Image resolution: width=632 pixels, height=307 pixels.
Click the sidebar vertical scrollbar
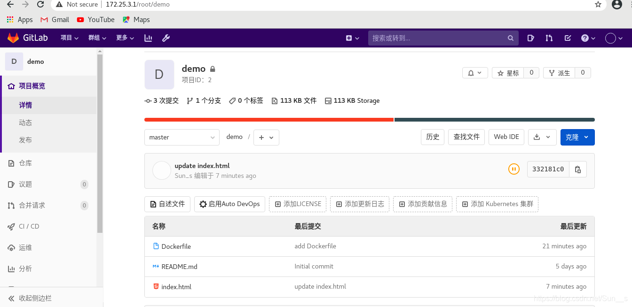(x=100, y=143)
